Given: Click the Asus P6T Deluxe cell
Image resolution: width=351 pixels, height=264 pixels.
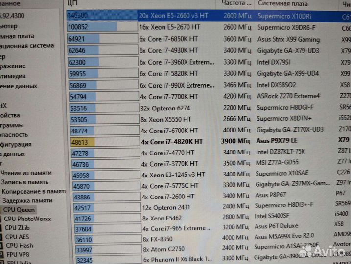Looking at the screenshot, I should point(276,226).
